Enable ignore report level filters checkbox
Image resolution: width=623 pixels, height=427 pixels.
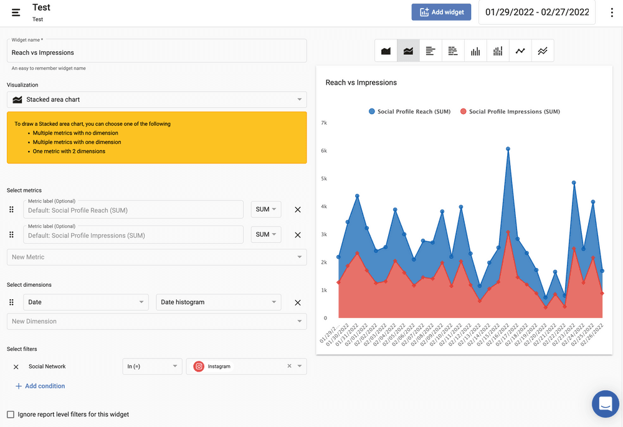tap(11, 415)
